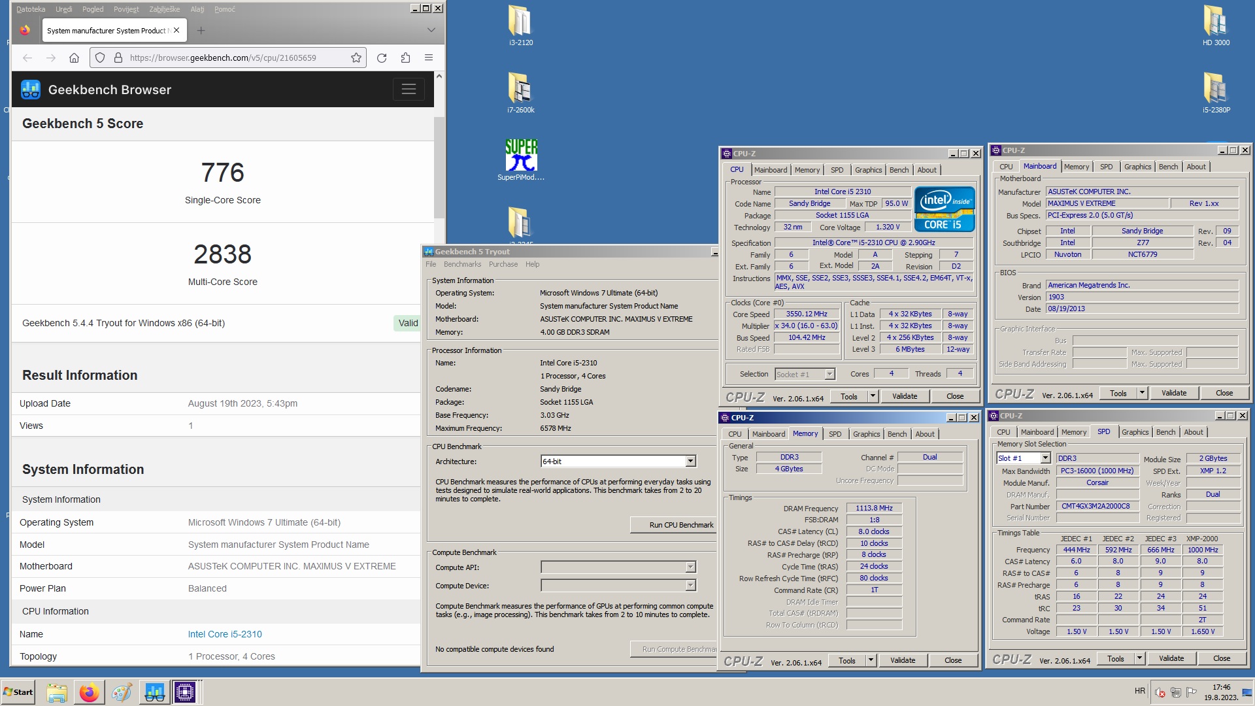Open Tools dropdown arrow in Mainboard window
This screenshot has width=1255, height=706.
pos(1142,393)
